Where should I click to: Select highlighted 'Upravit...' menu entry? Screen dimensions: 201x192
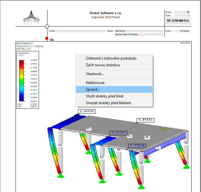tap(114, 89)
